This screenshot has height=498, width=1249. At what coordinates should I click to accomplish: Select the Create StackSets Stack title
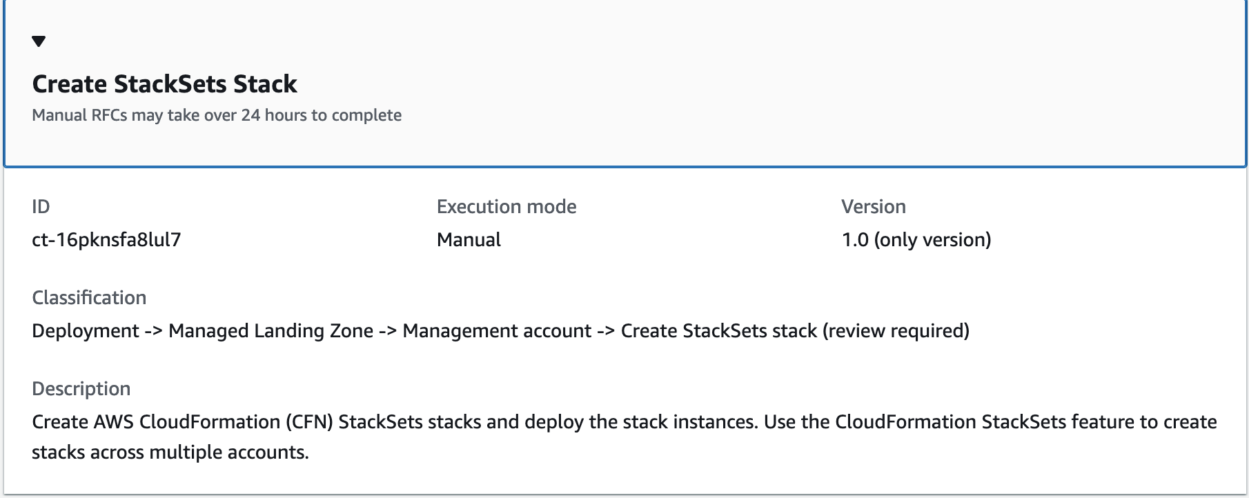[x=164, y=84]
